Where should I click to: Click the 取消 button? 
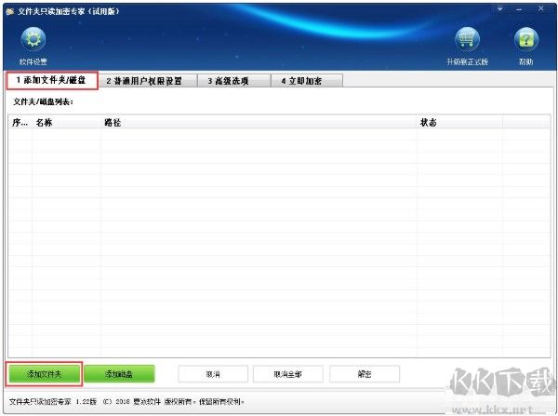[x=213, y=374]
